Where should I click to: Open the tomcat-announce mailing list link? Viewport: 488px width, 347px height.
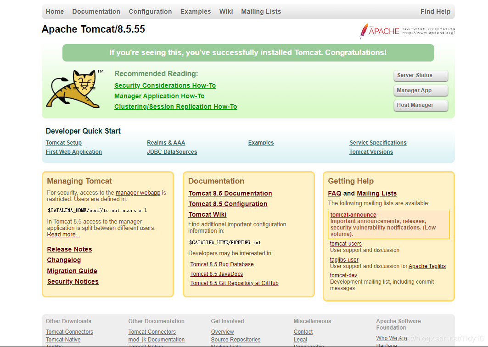coord(353,215)
